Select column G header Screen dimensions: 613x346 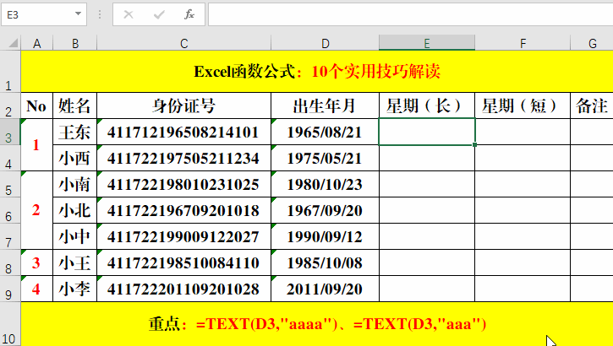[x=592, y=43]
